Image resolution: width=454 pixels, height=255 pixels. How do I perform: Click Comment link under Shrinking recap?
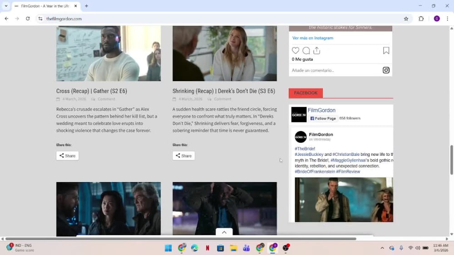click(222, 99)
